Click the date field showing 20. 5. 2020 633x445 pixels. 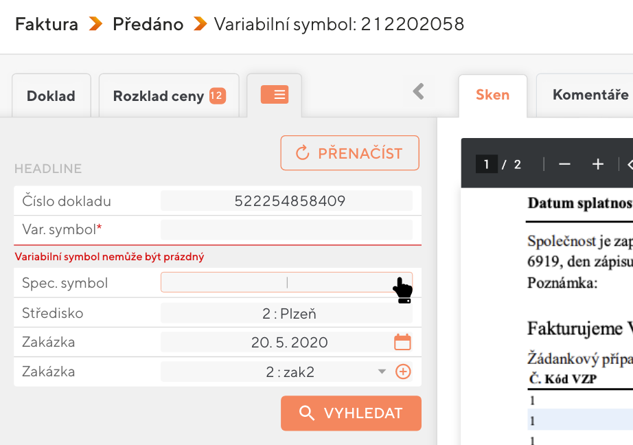click(275, 342)
